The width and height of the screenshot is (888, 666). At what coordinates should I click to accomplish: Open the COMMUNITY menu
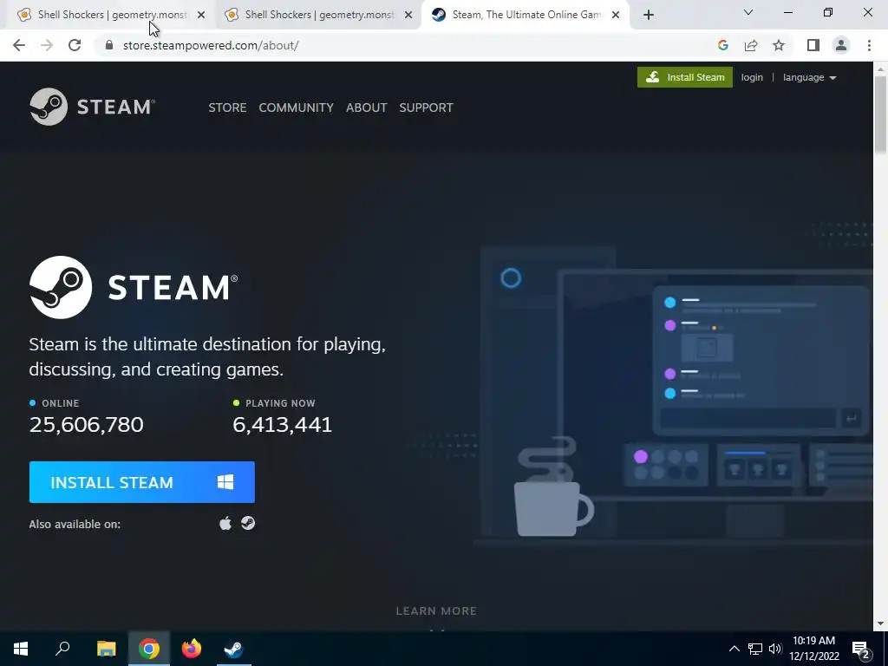[297, 108]
